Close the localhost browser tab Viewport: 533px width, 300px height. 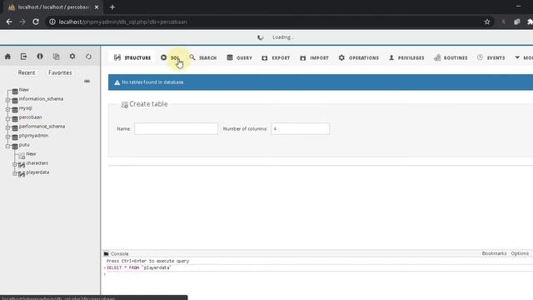(97, 7)
